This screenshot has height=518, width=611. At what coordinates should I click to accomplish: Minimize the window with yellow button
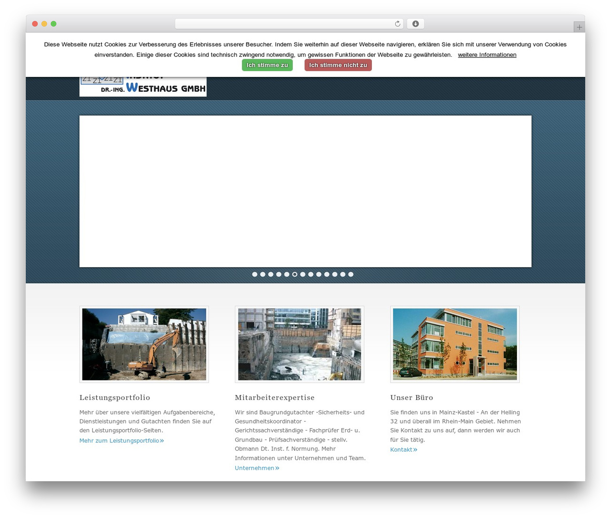[44, 24]
